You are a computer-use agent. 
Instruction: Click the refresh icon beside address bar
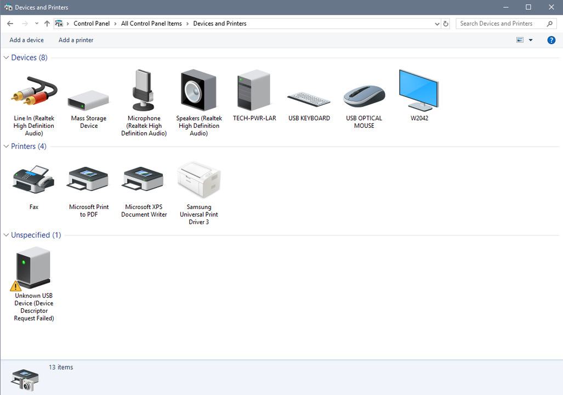446,24
